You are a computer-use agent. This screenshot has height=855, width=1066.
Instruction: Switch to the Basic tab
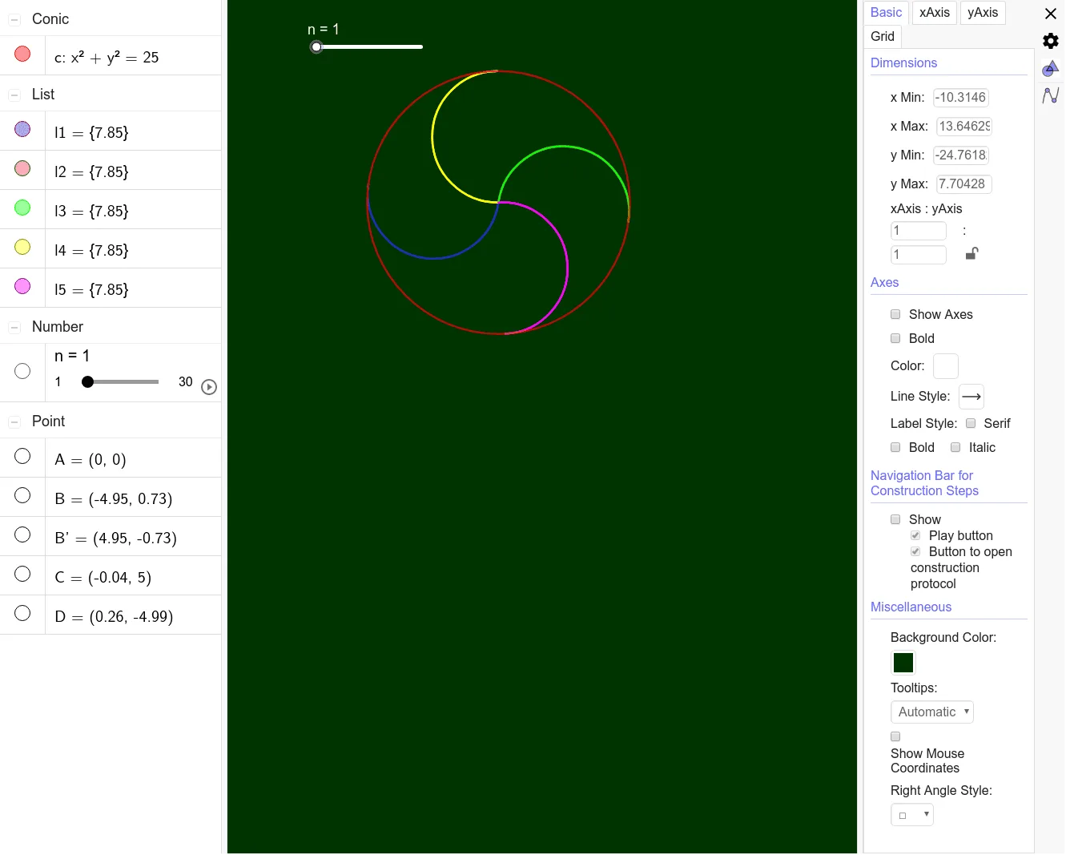(886, 12)
